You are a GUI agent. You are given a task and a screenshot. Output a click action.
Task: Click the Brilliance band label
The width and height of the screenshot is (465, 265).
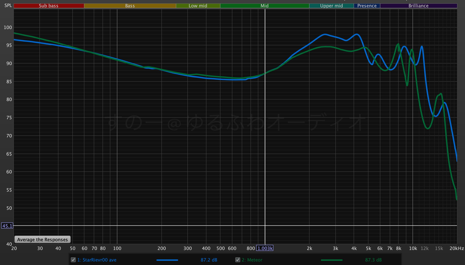pyautogui.click(x=418, y=6)
